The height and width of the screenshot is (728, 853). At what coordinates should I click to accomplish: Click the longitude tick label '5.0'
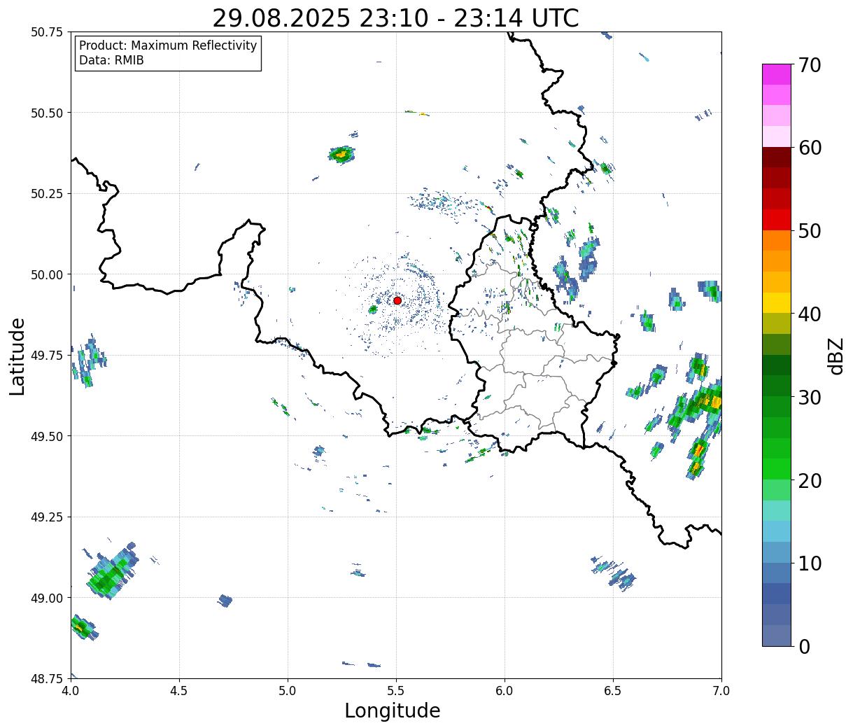(x=288, y=691)
